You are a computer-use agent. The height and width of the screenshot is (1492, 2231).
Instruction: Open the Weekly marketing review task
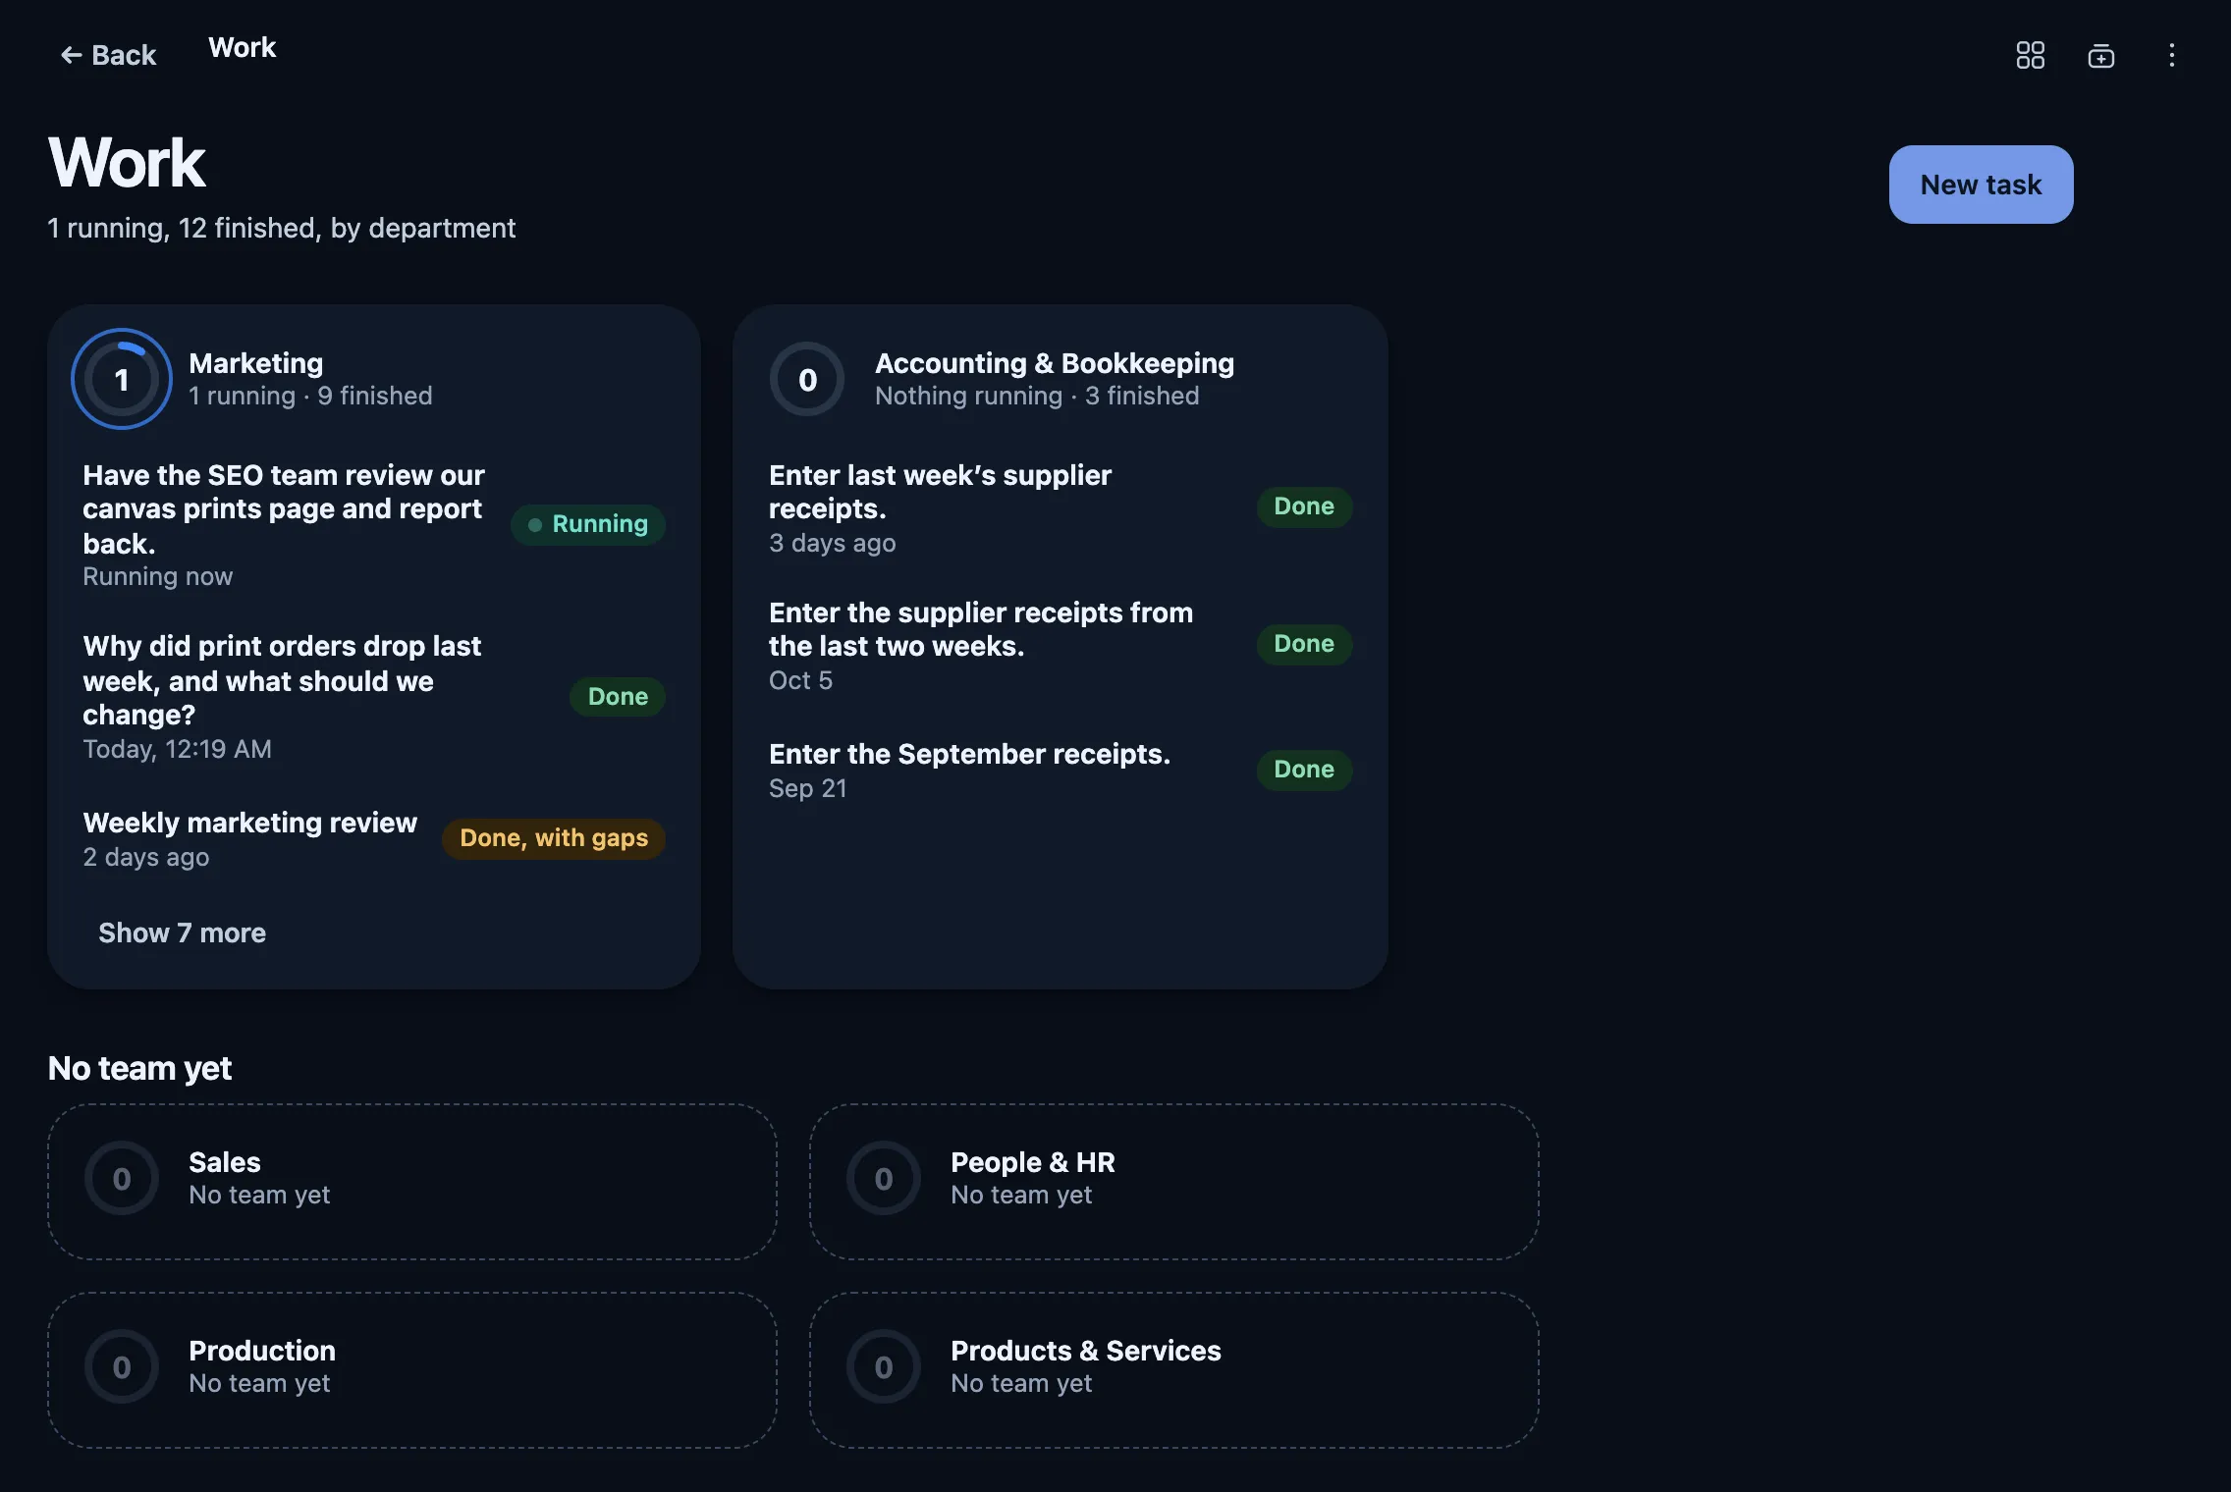374,839
